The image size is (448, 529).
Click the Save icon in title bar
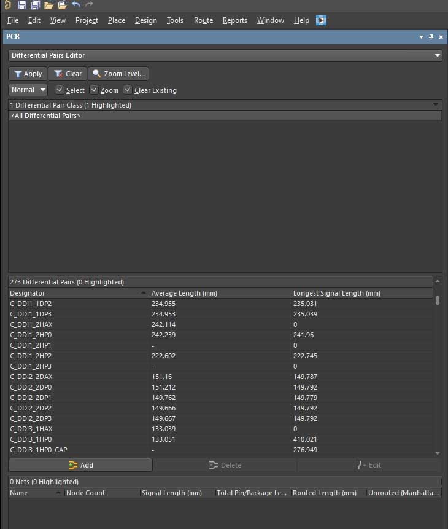(x=22, y=5)
